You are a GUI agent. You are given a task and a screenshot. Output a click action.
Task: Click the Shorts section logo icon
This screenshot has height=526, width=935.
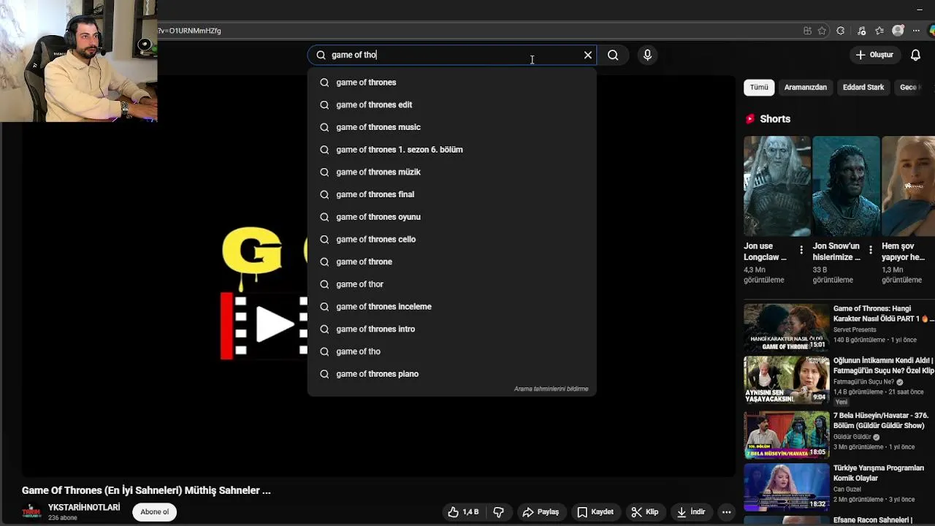click(749, 118)
